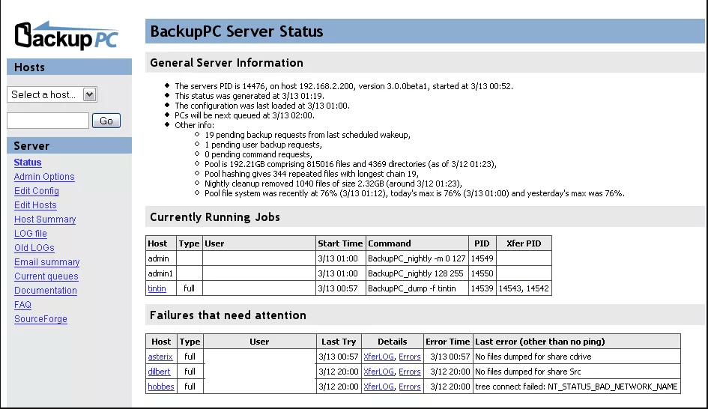Open Email summary page
The height and width of the screenshot is (409, 708).
46,262
